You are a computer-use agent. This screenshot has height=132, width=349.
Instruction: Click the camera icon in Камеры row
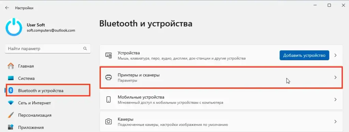[x=108, y=121]
